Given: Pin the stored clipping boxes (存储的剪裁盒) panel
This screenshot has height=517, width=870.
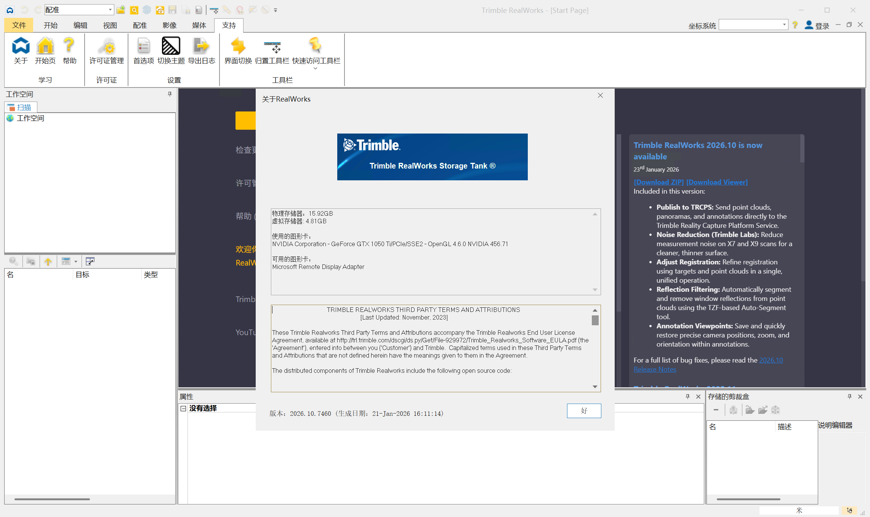Looking at the screenshot, I should 849,396.
